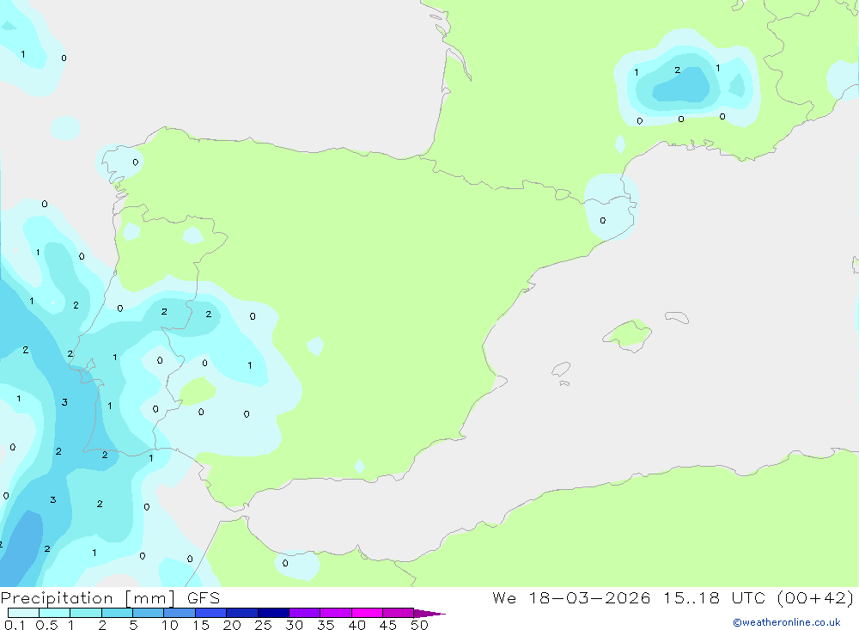
Task: Click the '0.5' legend scale label
Action: 46,625
